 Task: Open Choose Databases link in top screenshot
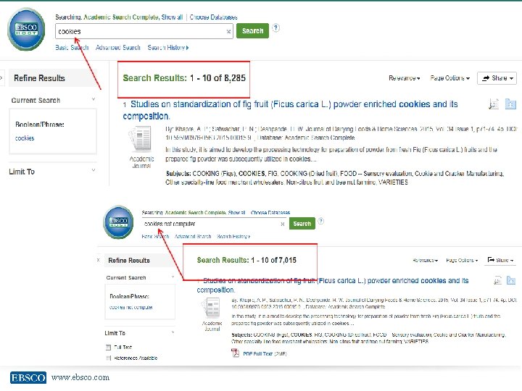click(x=213, y=17)
